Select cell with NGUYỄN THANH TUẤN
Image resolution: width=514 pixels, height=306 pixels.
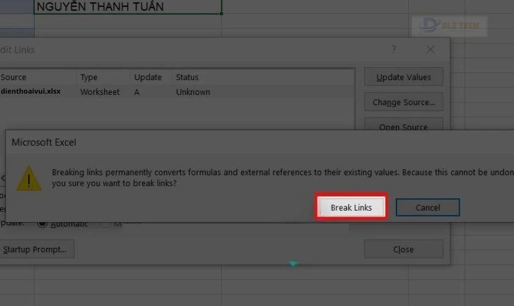(128, 7)
